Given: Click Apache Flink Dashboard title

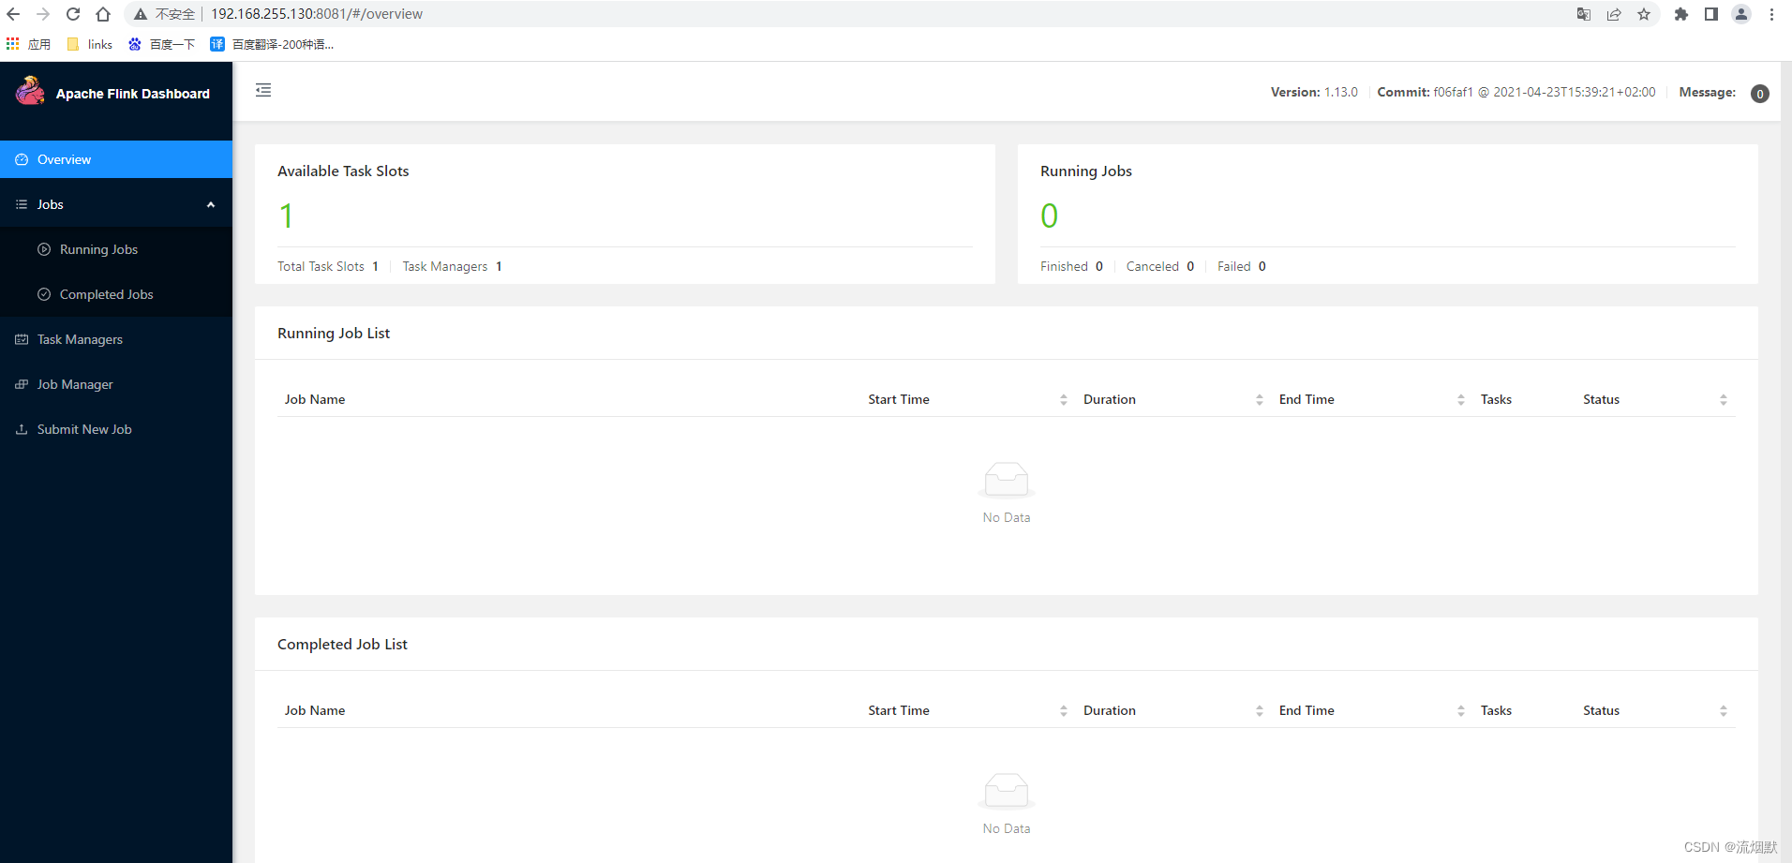Looking at the screenshot, I should tap(133, 94).
